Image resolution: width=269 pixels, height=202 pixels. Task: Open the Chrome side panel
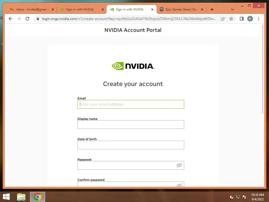pyautogui.click(x=242, y=19)
